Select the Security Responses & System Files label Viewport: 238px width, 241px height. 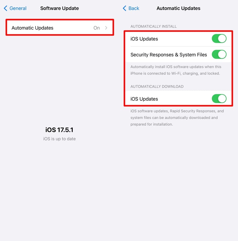pos(169,55)
